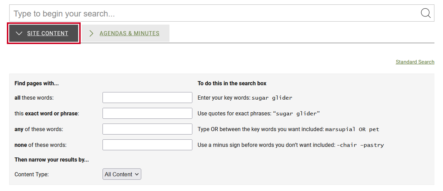Click 'To do this in the search box' text

(x=232, y=83)
